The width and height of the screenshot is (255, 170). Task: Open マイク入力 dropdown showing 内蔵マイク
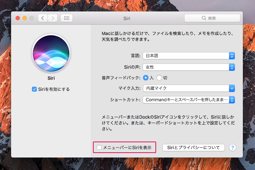pos(189,88)
